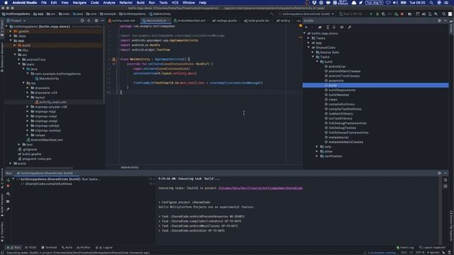The height and width of the screenshot is (255, 454).
Task: Expand the app node in the Gradle tree
Action: (309, 42)
